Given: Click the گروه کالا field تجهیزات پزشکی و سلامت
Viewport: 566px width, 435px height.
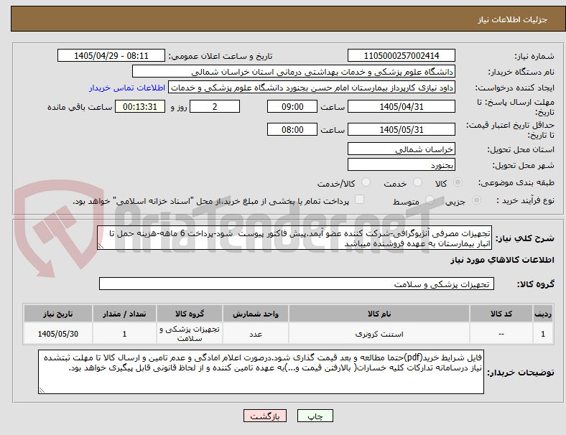Looking at the screenshot, I should pos(297,284).
